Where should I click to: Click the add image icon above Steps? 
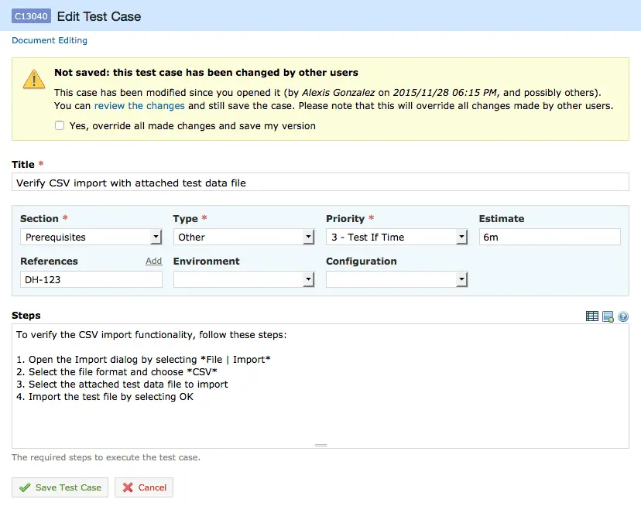click(608, 316)
